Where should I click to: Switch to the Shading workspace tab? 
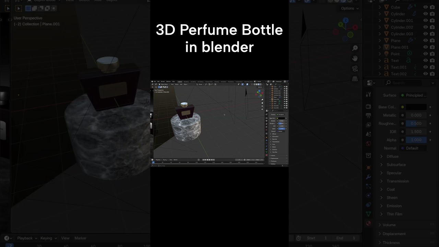(x=216, y=82)
